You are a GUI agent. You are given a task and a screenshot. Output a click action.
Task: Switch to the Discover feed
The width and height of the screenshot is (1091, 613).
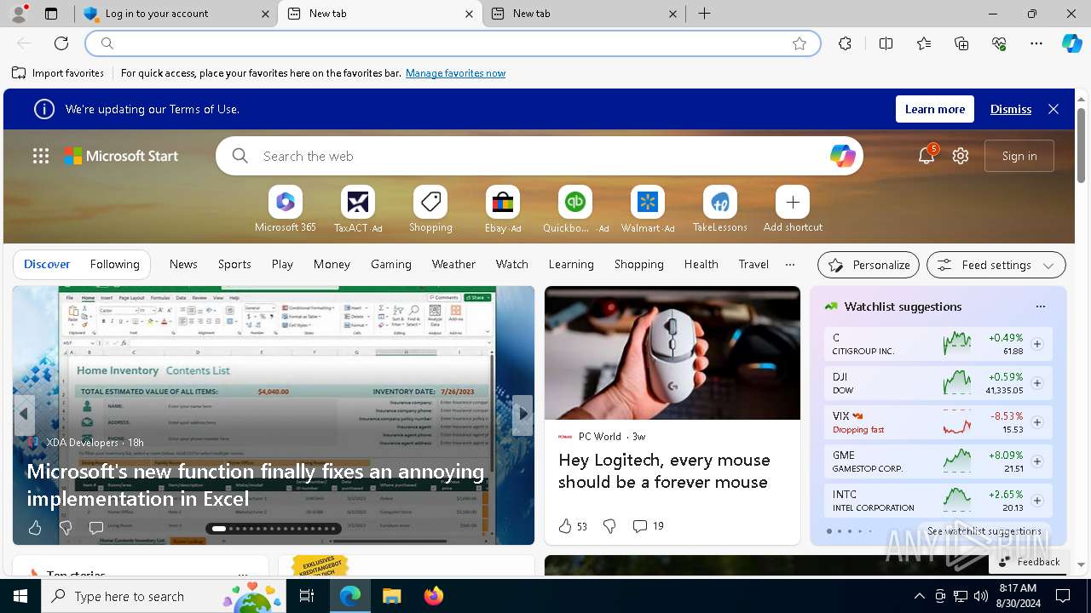[47, 265]
